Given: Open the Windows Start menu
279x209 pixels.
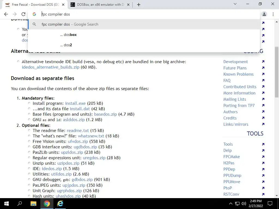Looking at the screenshot, I should (7, 204).
